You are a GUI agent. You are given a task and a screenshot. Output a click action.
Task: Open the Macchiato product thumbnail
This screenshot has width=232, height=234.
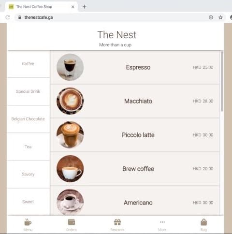(x=70, y=101)
